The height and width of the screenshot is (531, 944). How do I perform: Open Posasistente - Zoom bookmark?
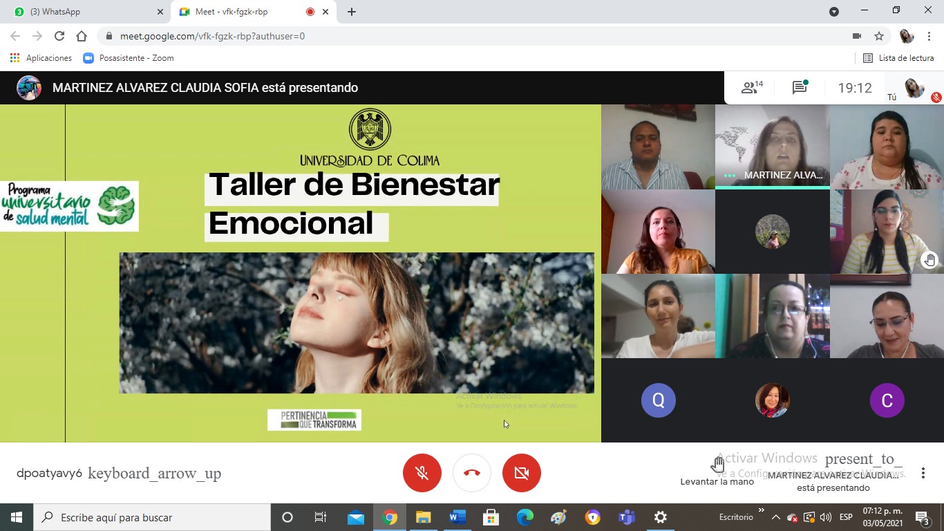pos(129,58)
